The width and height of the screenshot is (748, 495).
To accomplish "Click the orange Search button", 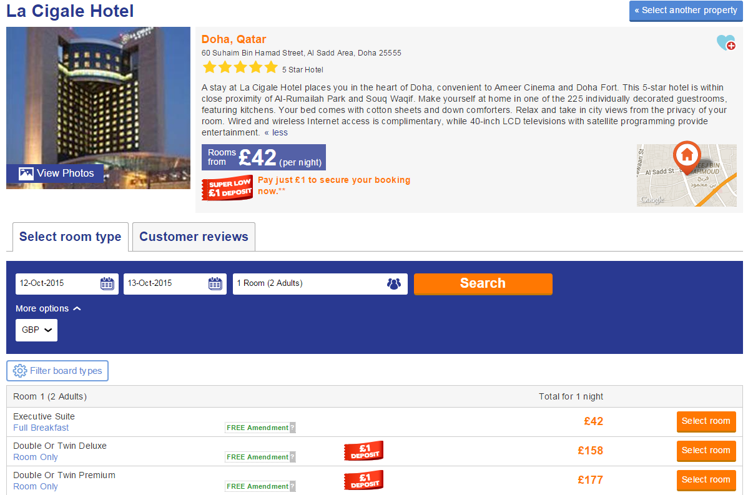I will 483,284.
